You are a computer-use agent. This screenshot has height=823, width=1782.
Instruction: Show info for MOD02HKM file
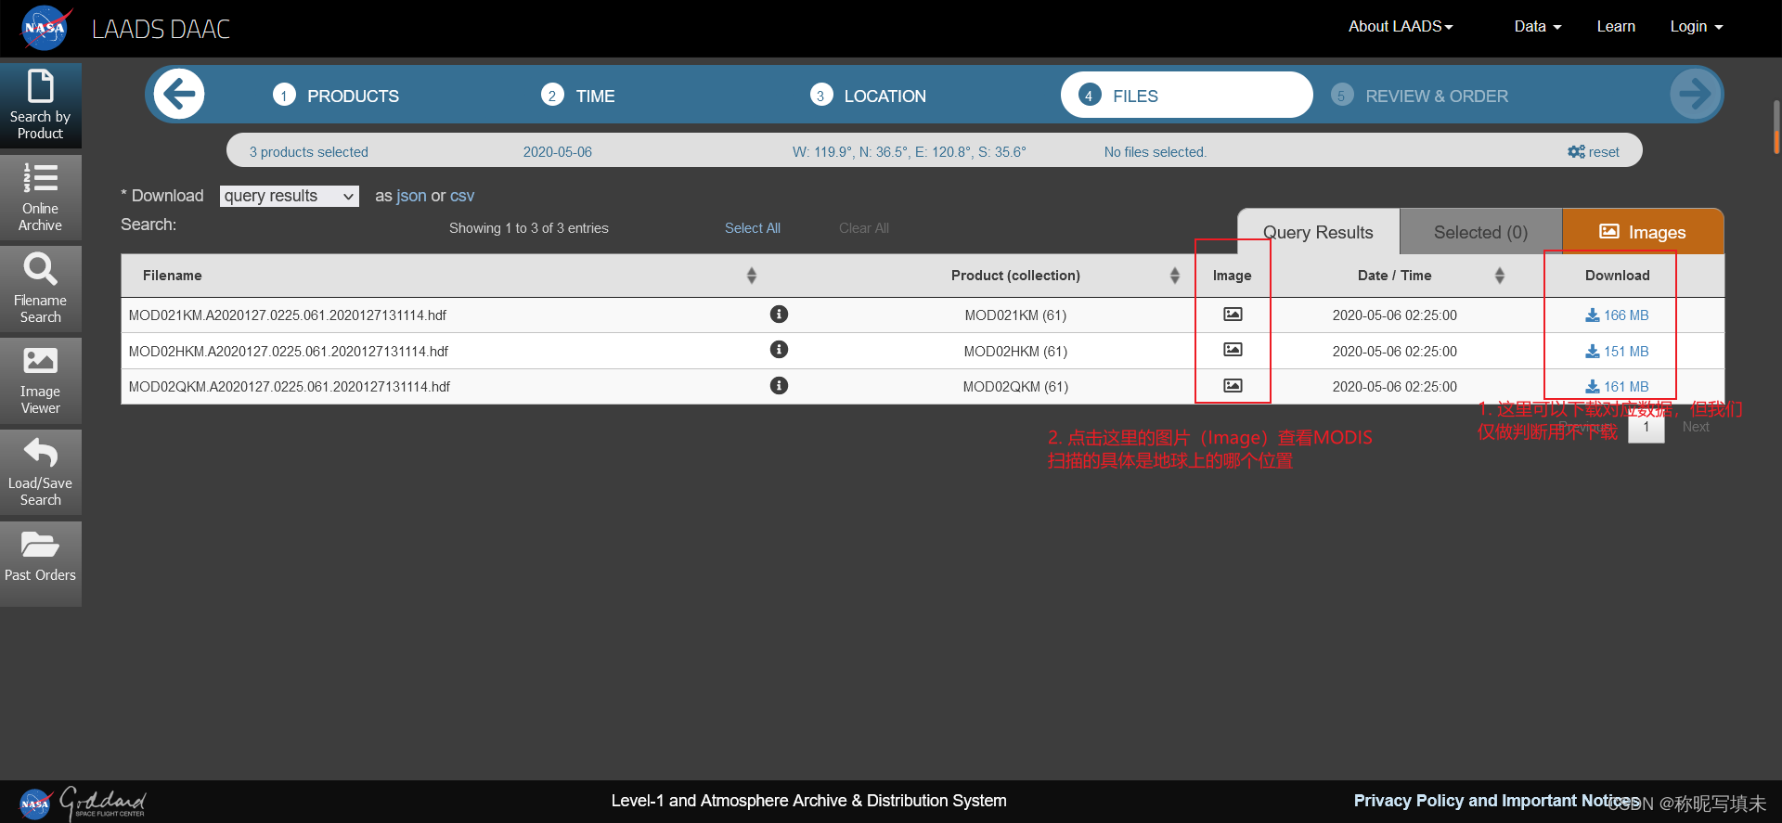point(779,350)
